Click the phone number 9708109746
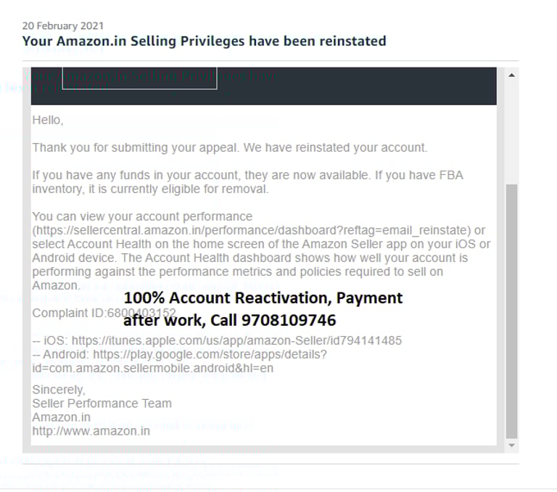557x492 pixels. (x=289, y=320)
